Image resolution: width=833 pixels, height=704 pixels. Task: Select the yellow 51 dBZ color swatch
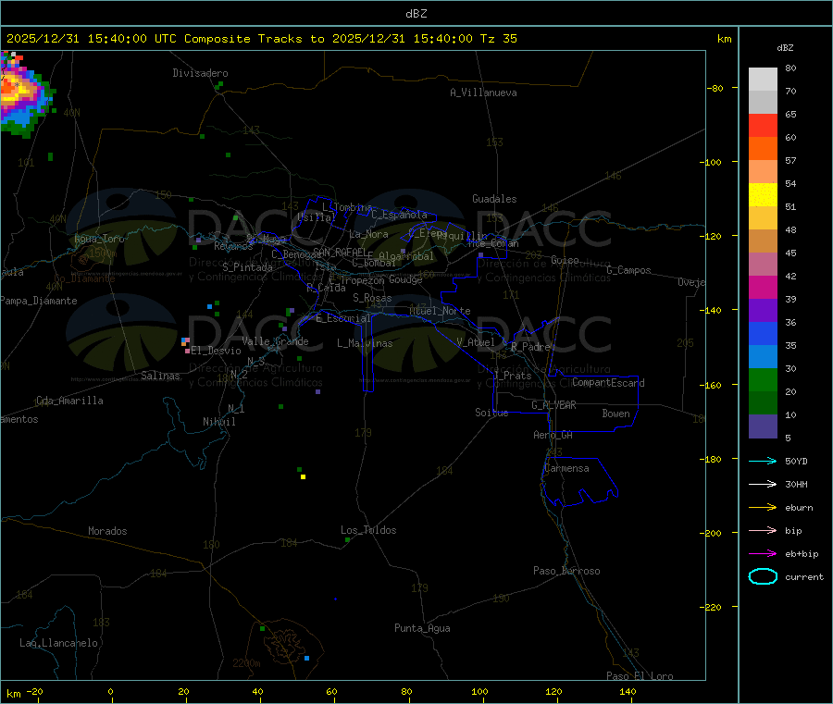click(x=763, y=195)
